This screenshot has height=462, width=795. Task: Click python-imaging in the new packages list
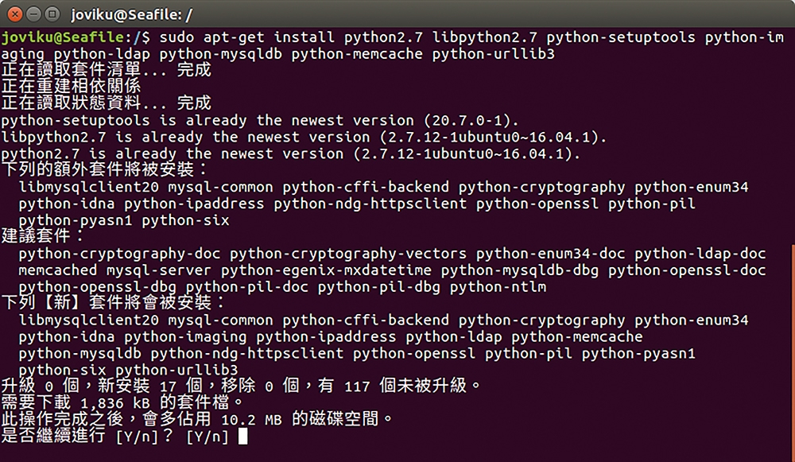point(185,336)
